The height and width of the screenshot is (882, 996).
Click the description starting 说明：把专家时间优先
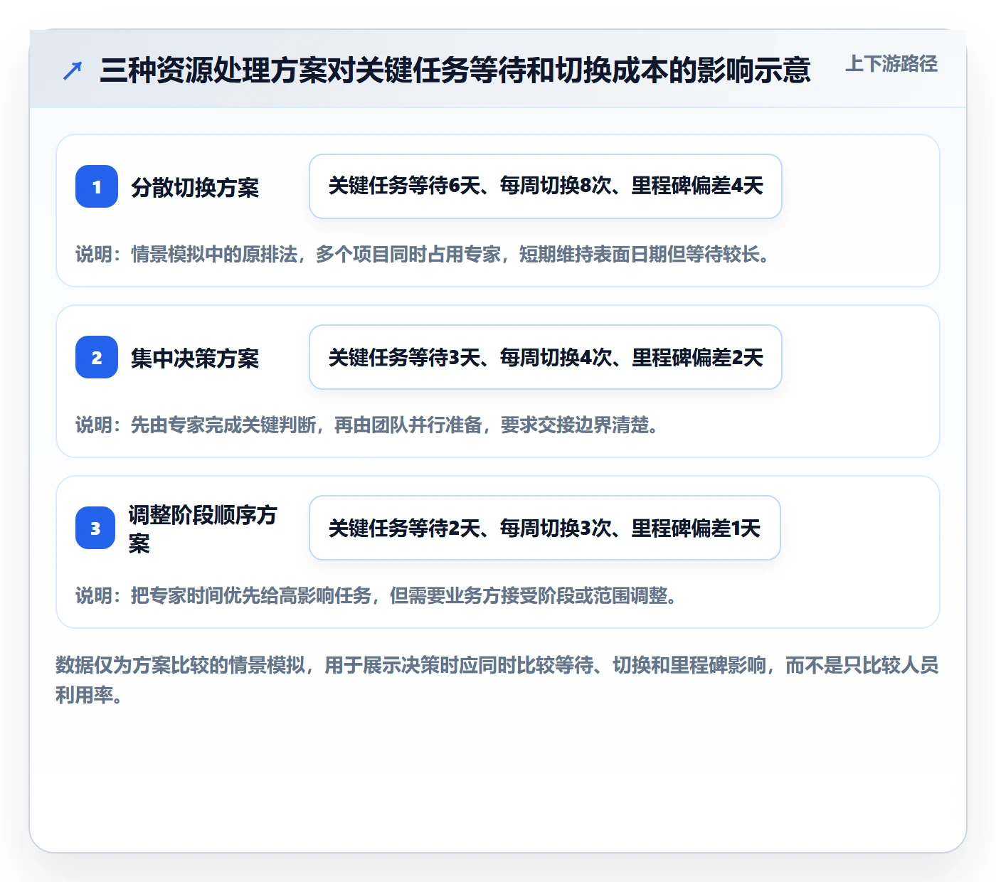coord(376,596)
